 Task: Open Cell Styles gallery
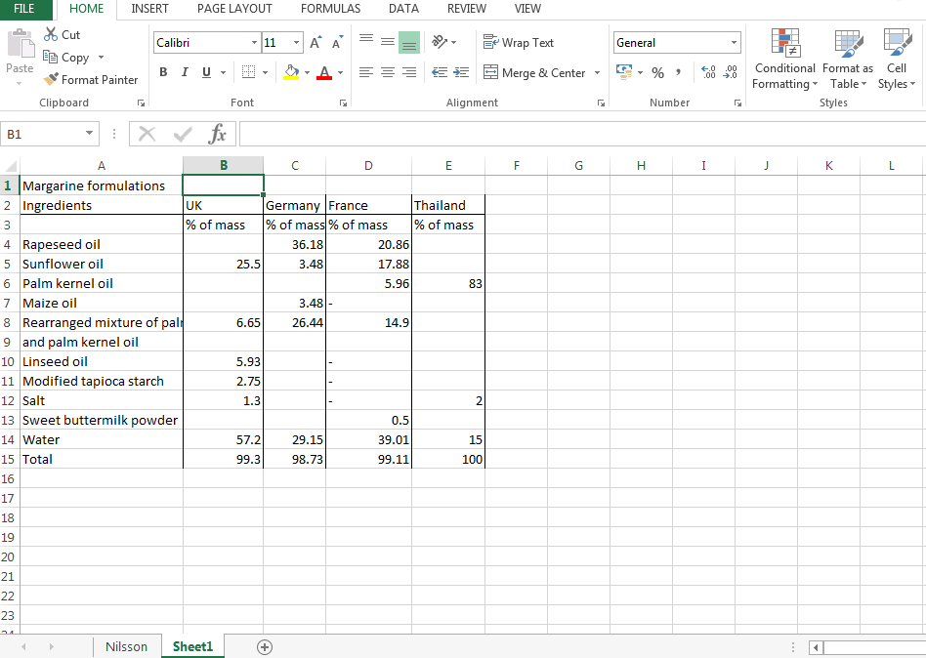pyautogui.click(x=897, y=59)
